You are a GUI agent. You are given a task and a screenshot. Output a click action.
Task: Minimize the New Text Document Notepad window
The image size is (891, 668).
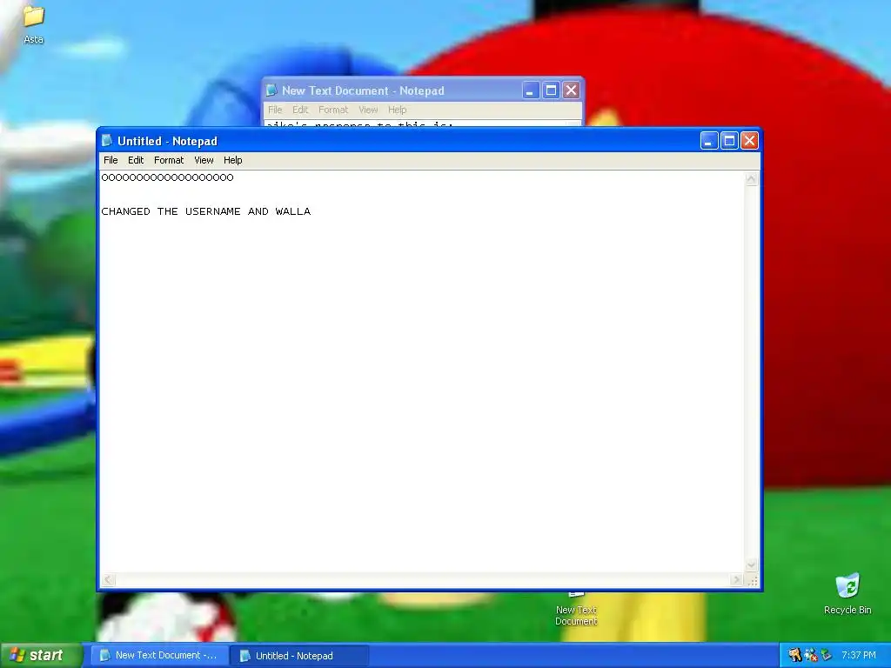coord(530,90)
